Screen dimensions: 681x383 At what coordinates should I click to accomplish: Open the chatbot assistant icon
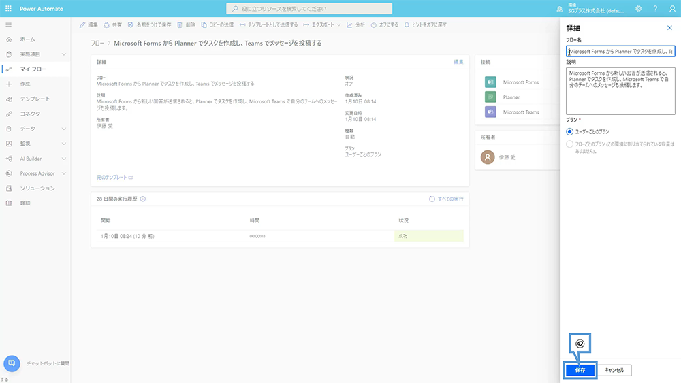pos(12,363)
